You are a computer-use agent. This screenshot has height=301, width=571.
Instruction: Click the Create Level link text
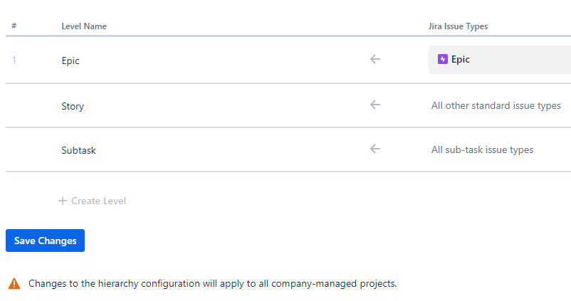pos(98,201)
